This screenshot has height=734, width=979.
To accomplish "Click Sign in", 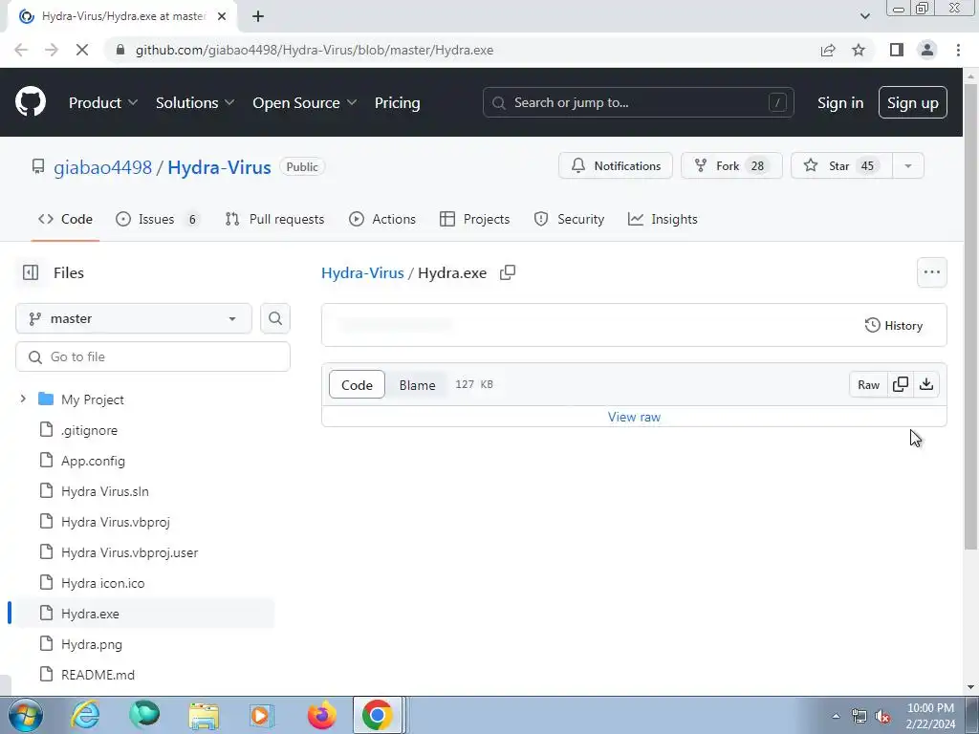I will click(x=840, y=102).
